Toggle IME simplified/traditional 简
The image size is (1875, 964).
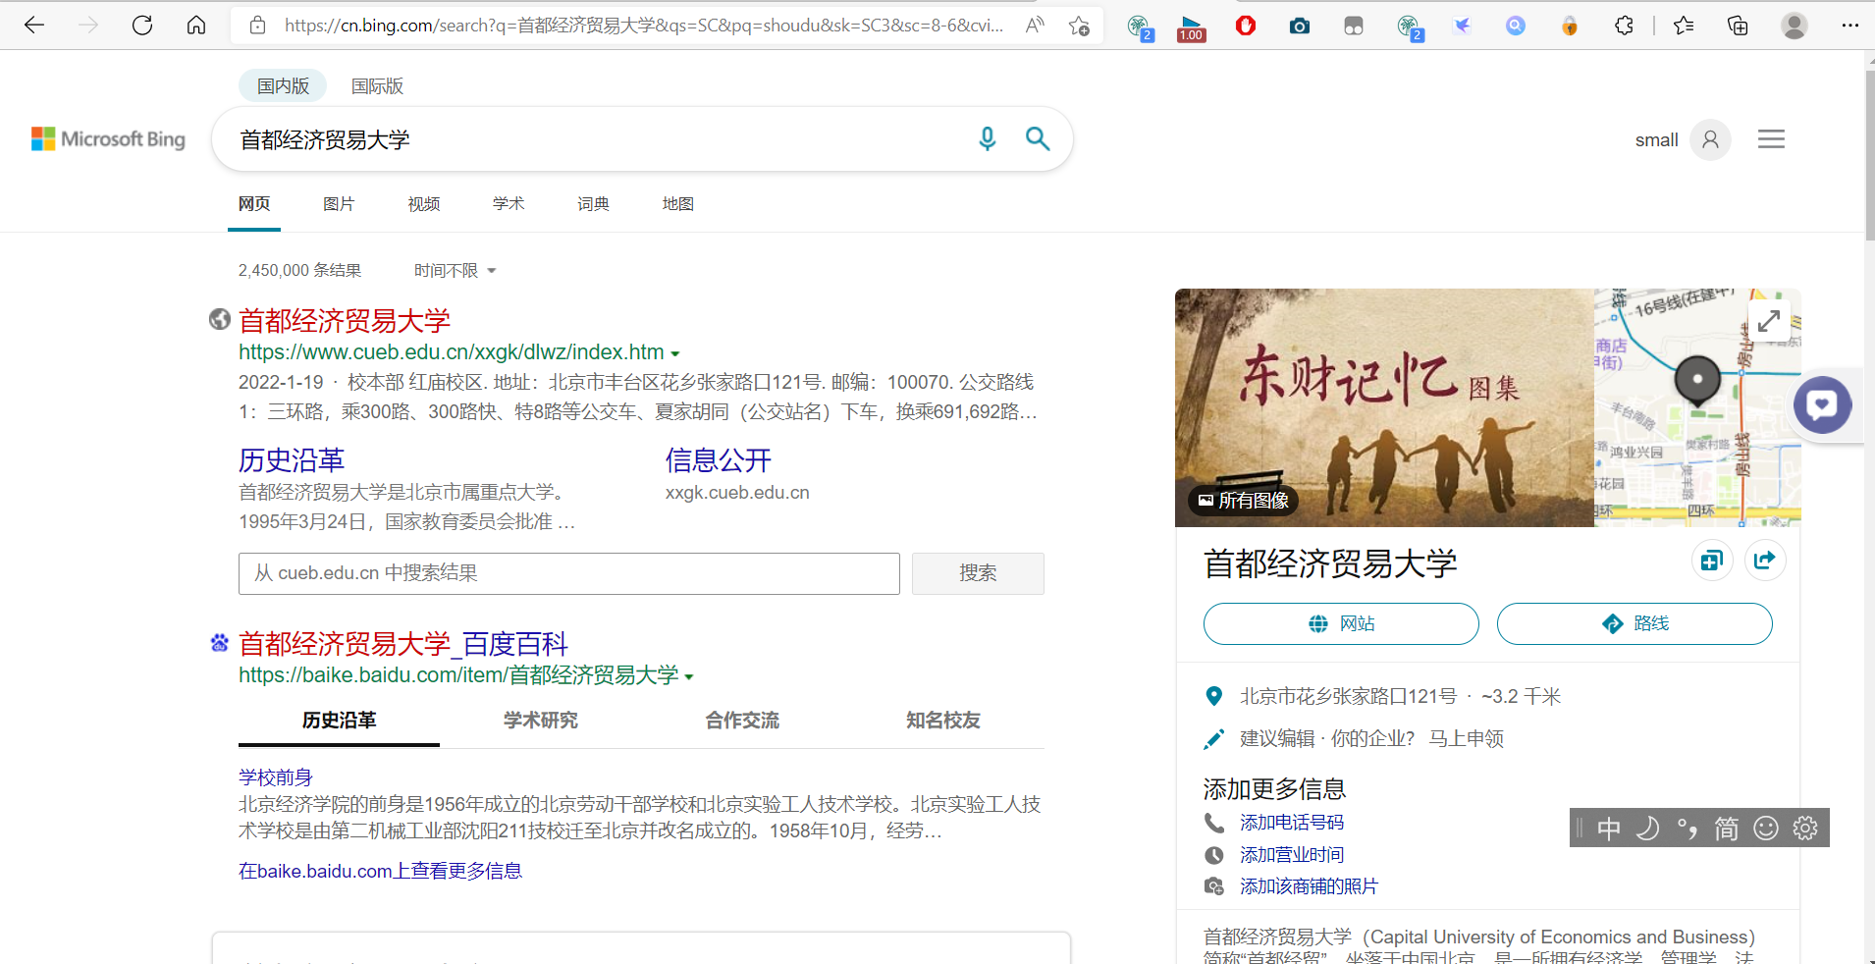click(1727, 829)
